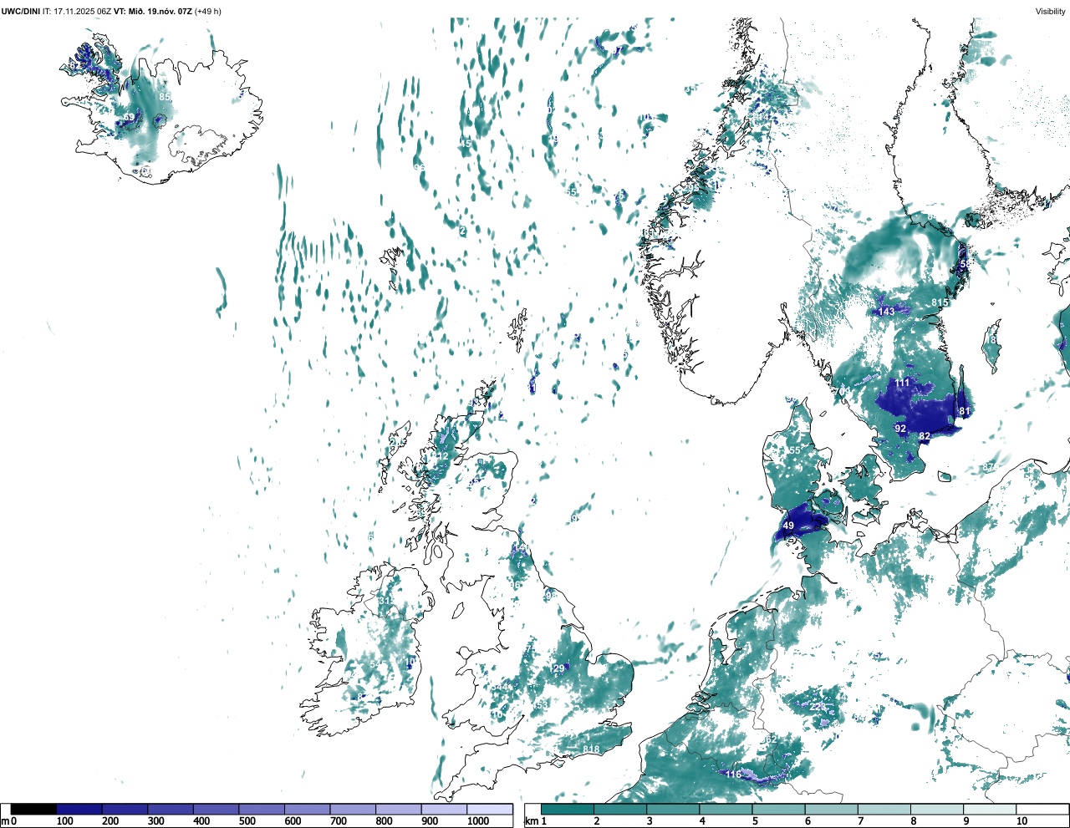Click the "(+49 h)" forecast offset text

[x=208, y=11]
